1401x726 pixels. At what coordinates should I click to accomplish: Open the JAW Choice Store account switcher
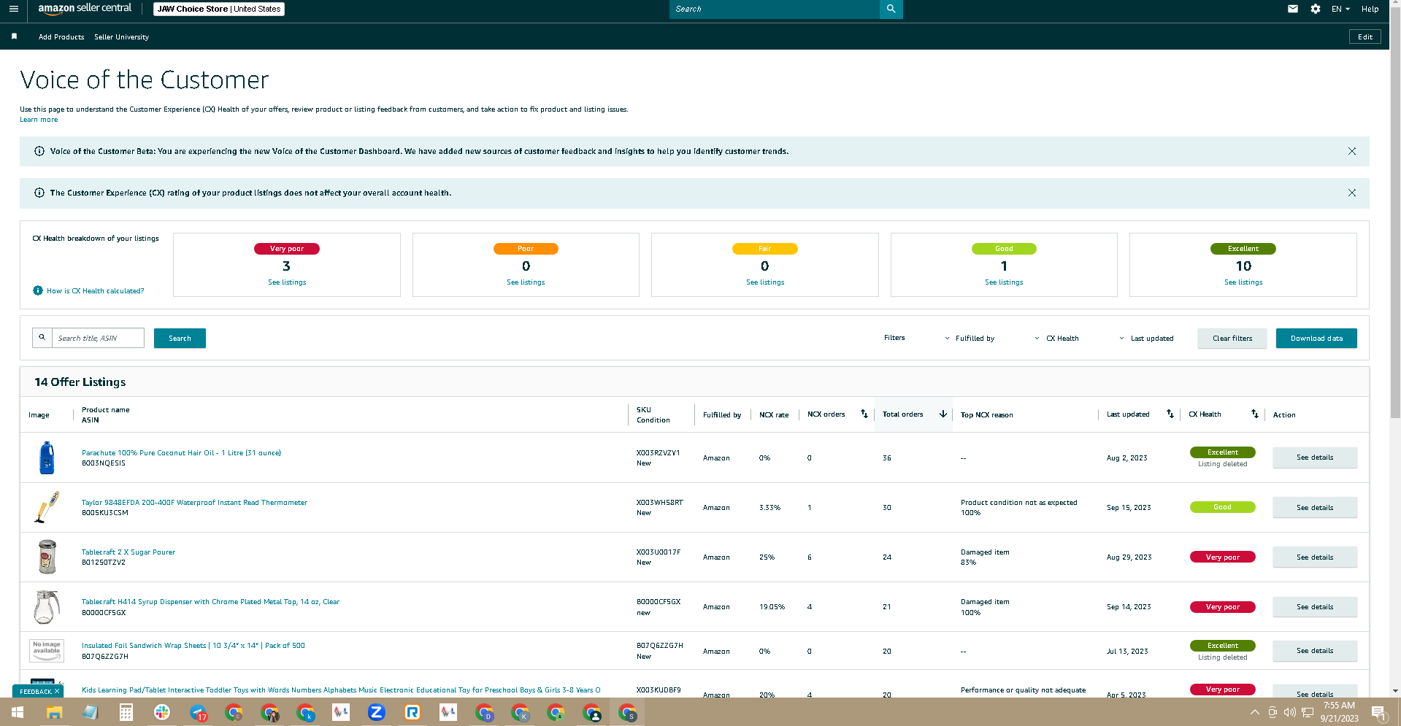click(219, 9)
